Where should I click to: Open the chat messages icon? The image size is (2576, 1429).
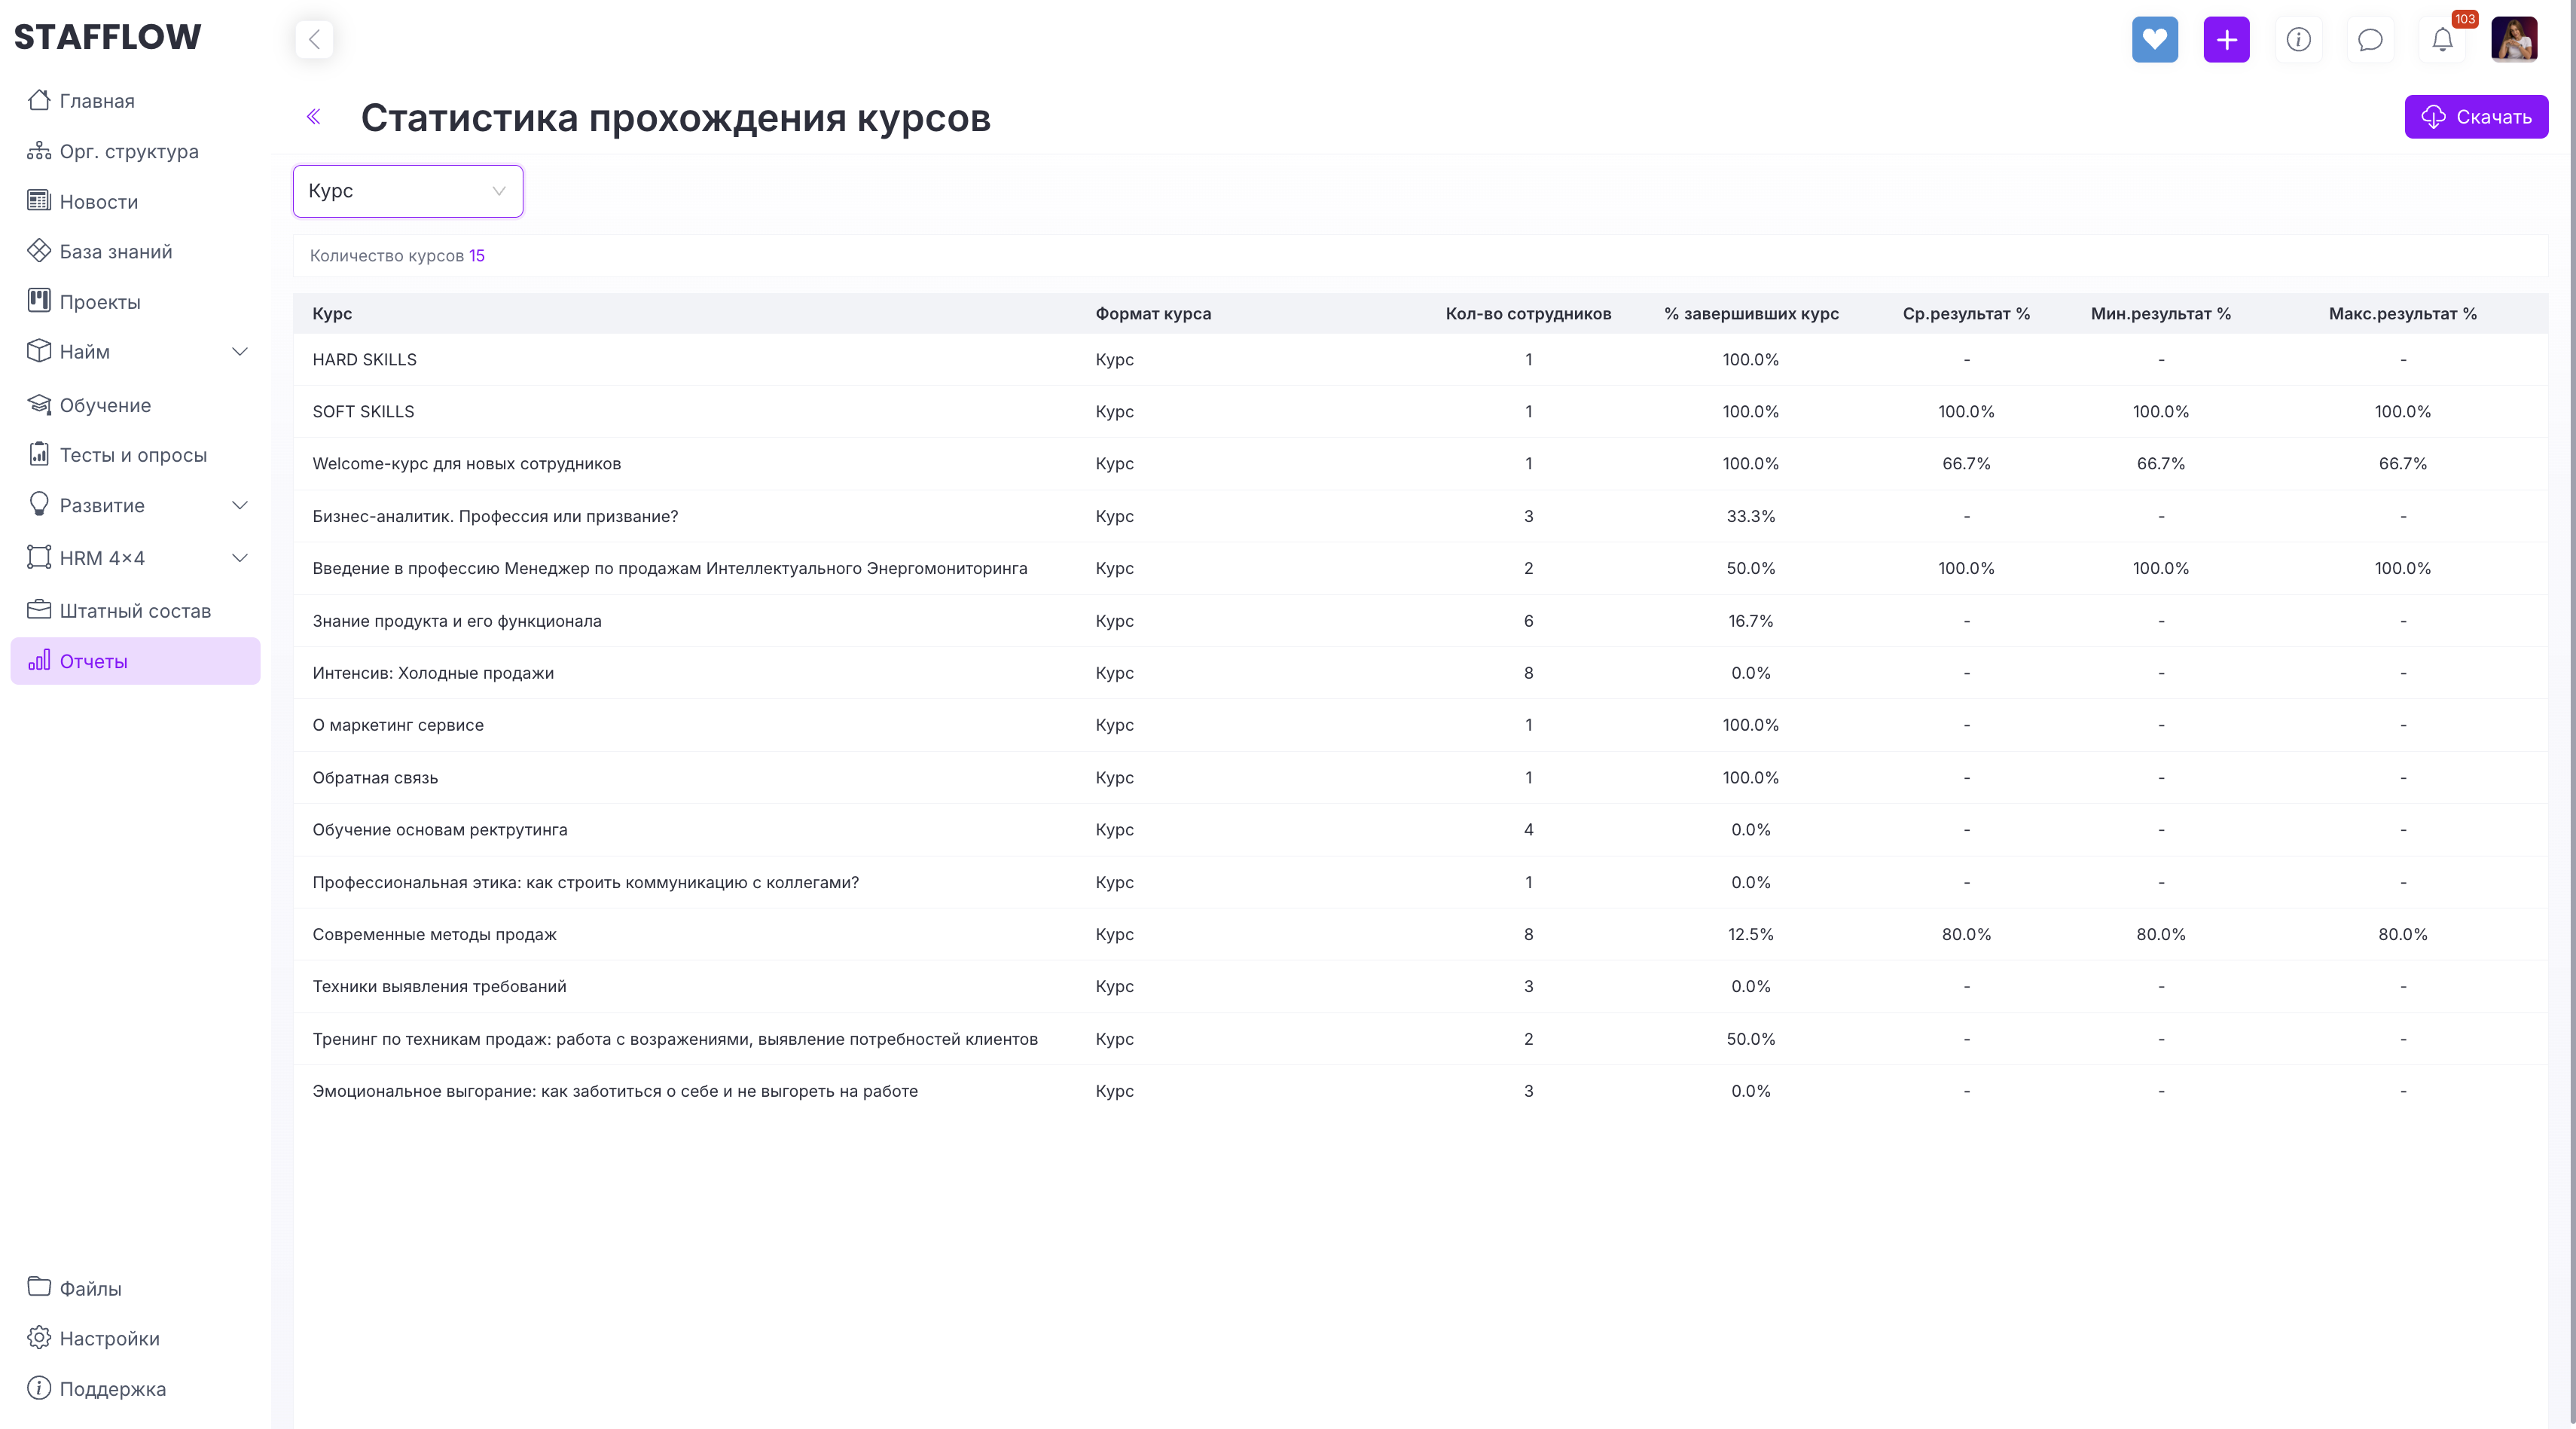click(x=2370, y=39)
